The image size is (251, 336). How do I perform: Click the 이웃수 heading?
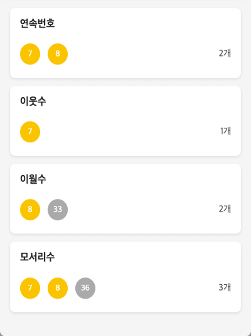[x=33, y=101]
